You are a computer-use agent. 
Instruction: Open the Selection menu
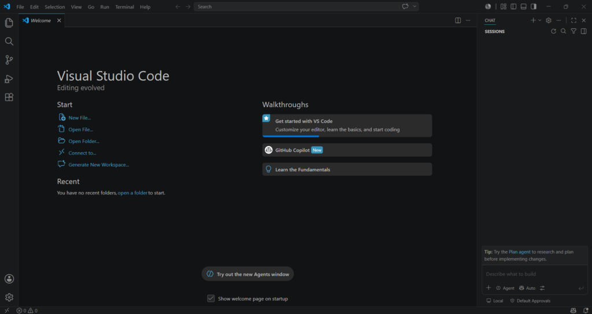click(x=55, y=7)
